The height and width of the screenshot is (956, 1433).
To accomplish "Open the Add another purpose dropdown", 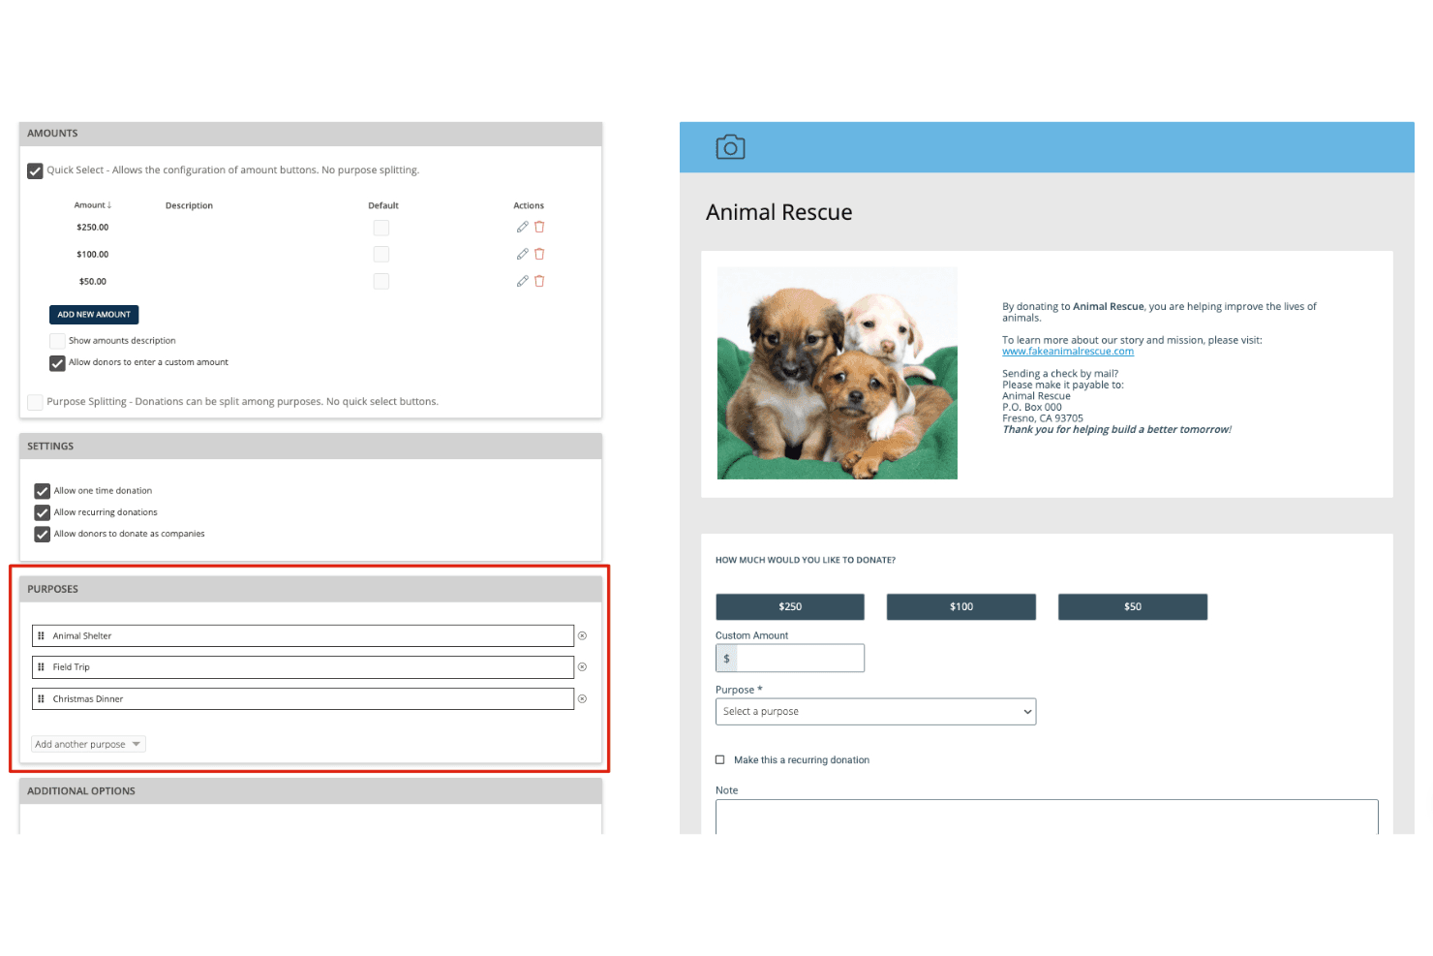I will click(88, 744).
